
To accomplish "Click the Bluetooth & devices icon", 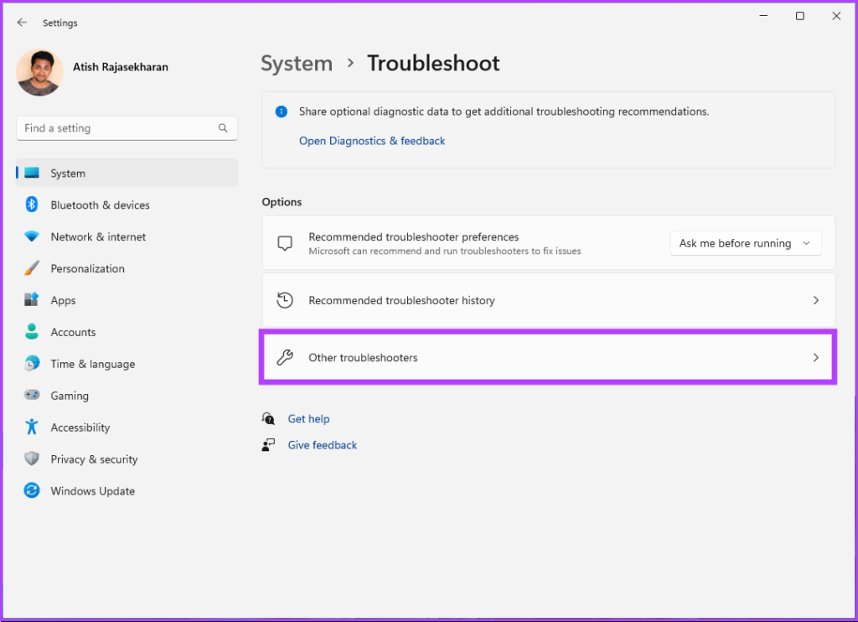I will click(32, 205).
